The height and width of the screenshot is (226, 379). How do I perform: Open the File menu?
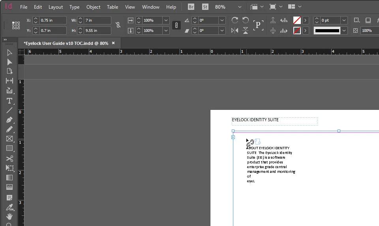[24, 7]
